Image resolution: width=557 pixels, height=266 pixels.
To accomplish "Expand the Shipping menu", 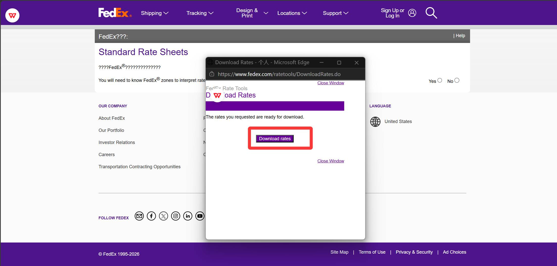I will point(155,13).
